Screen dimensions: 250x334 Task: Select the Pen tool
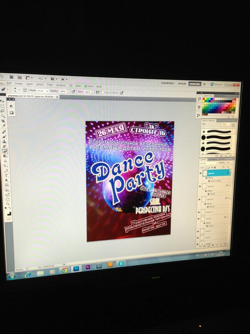pyautogui.click(x=6, y=171)
